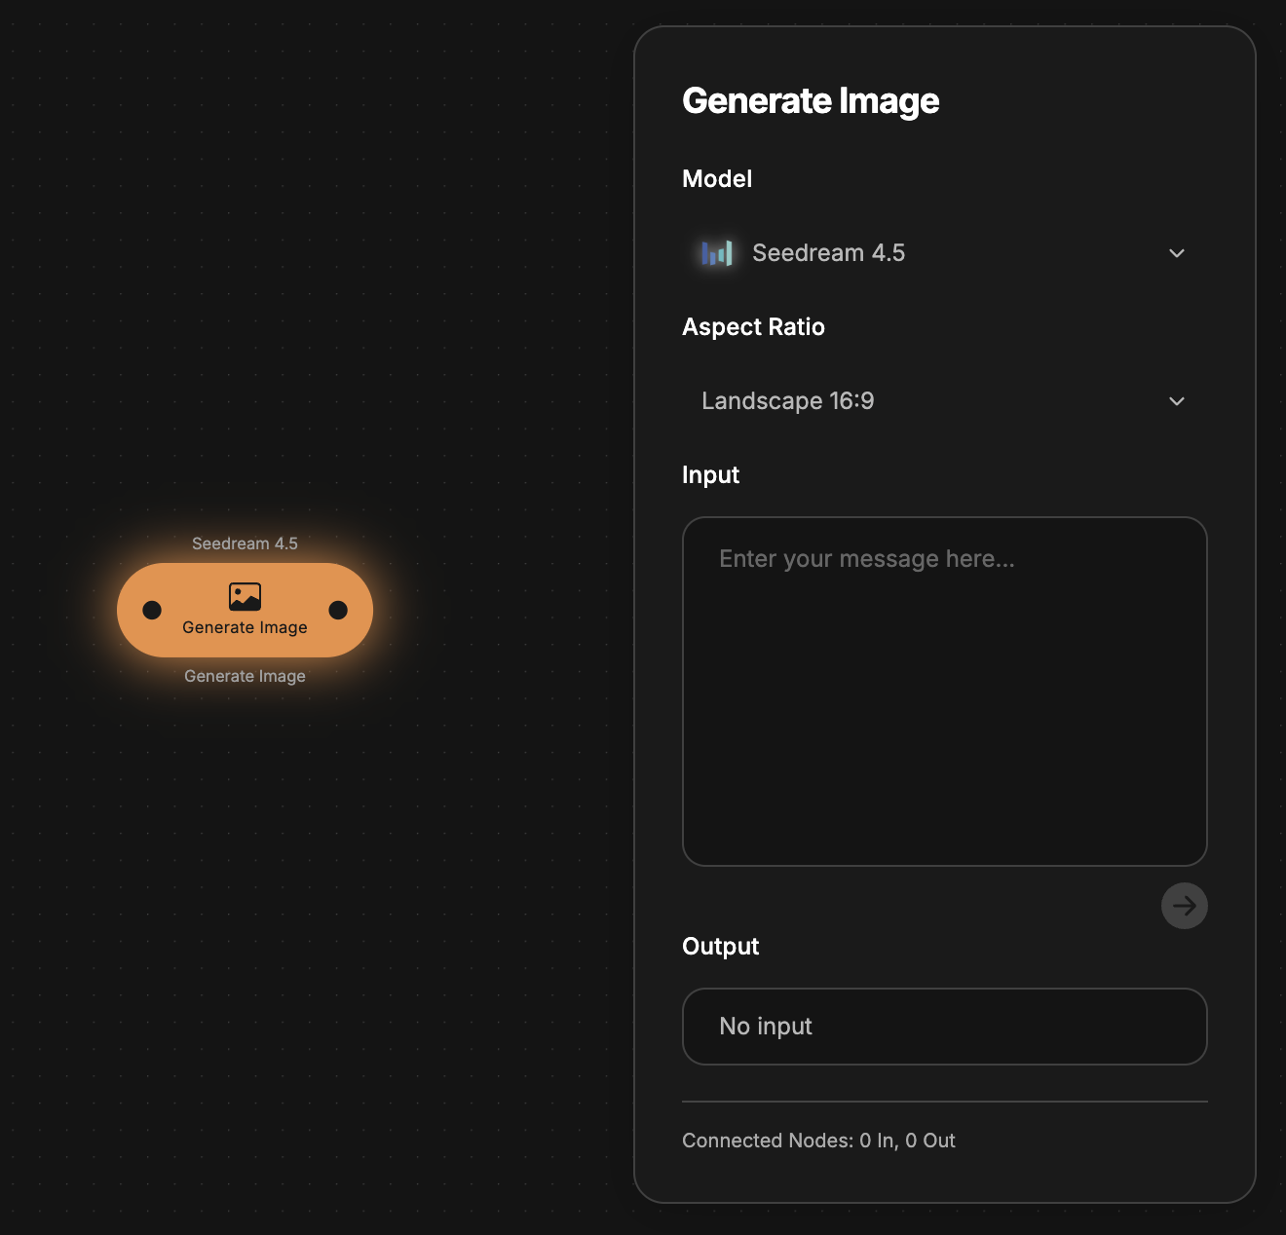
Task: Open the Seedream 4.5 model selector text
Action: [828, 253]
